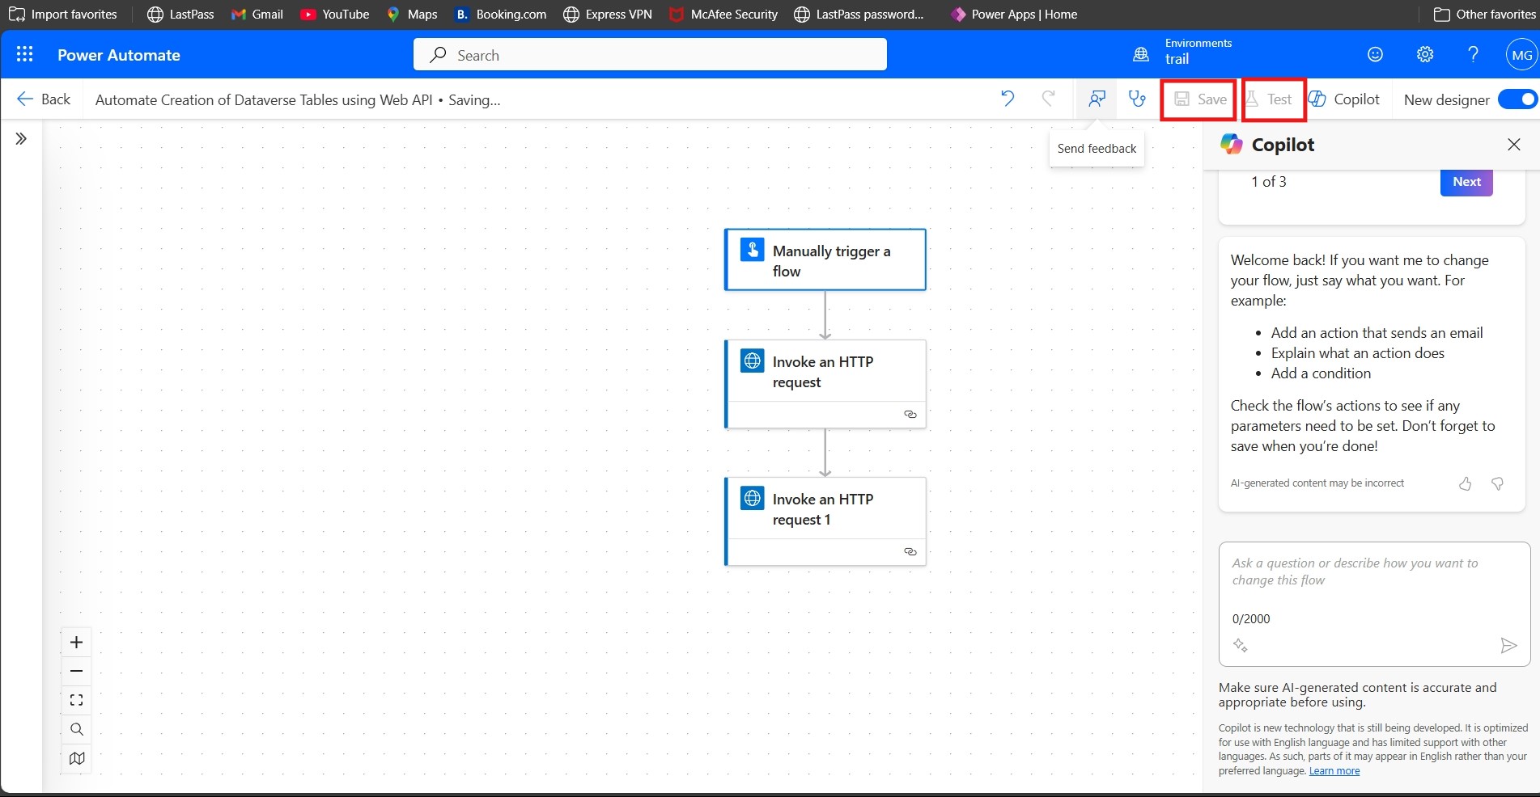Zoom in on the flow canvas
The height and width of the screenshot is (797, 1540).
(x=76, y=642)
